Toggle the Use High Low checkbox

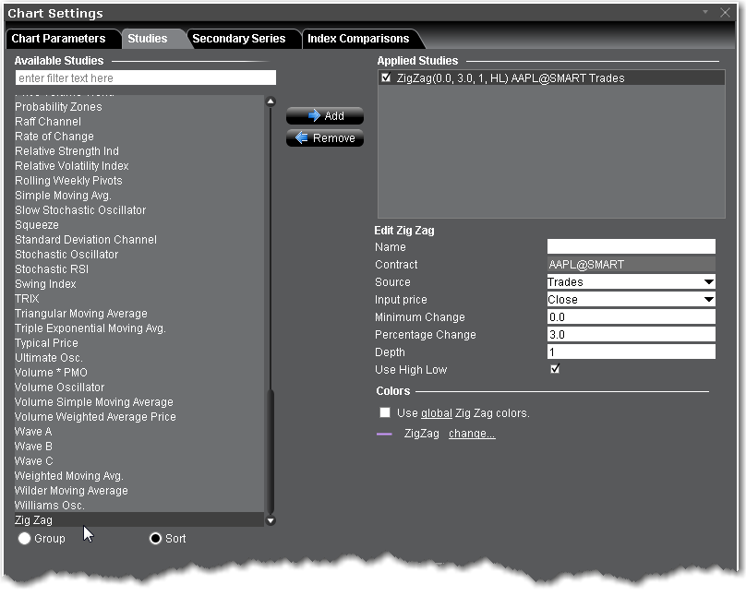(x=555, y=370)
